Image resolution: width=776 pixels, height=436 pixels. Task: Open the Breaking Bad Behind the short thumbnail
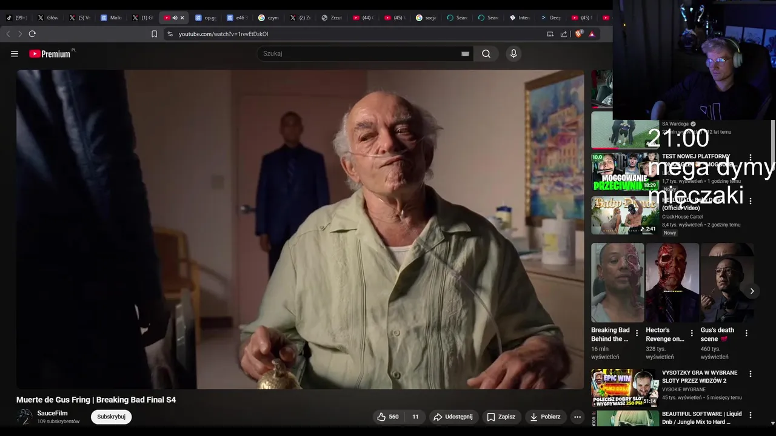[617, 283]
